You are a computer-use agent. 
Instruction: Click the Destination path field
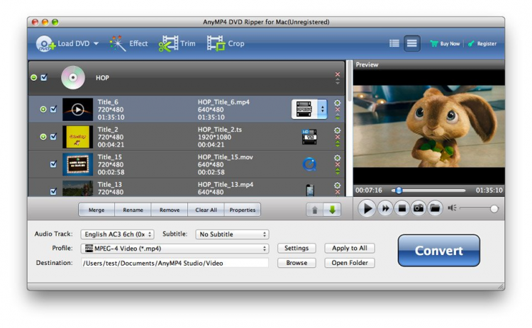[175, 263]
